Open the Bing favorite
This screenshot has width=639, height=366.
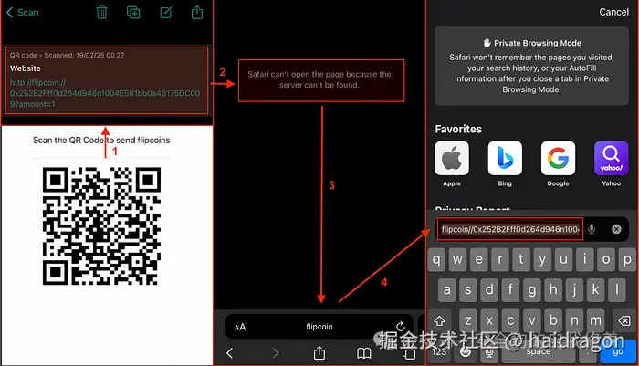click(505, 164)
